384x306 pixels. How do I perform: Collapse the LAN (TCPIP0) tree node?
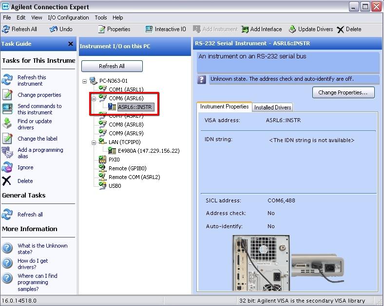pyautogui.click(x=94, y=143)
